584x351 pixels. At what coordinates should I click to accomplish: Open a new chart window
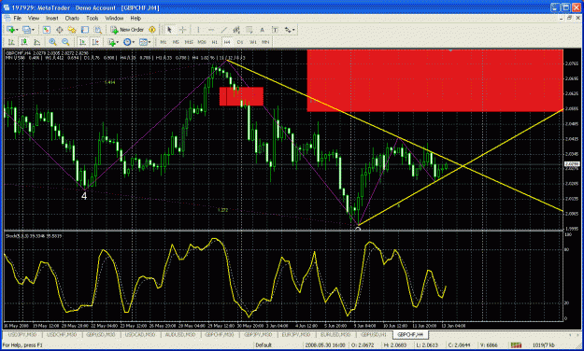(x=10, y=30)
